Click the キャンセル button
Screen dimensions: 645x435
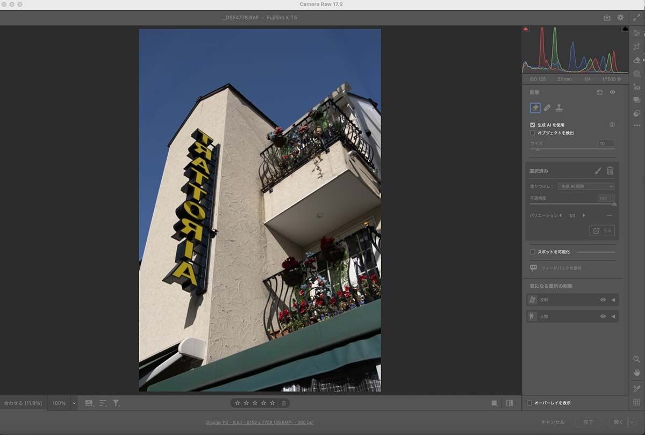(553, 422)
